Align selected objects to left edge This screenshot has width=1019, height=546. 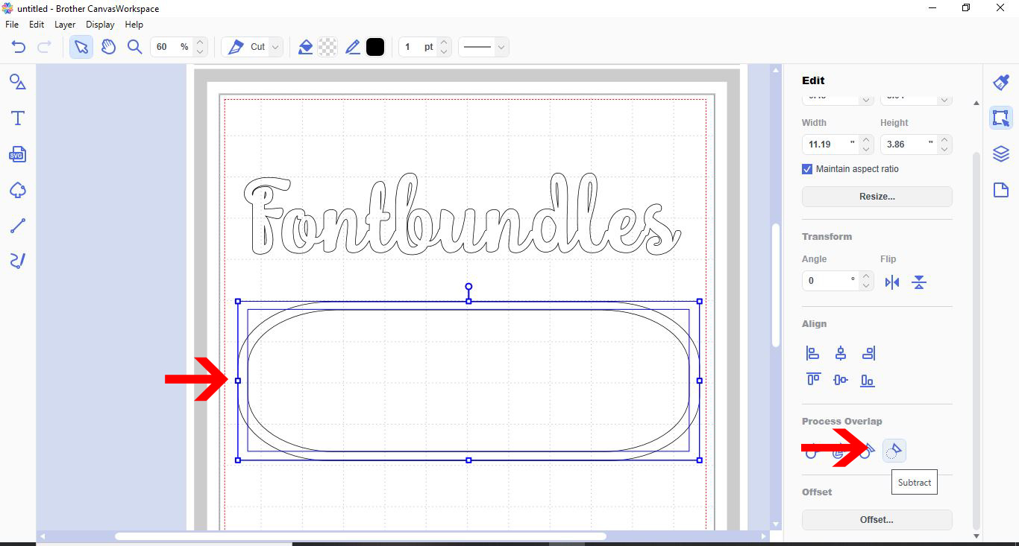pyautogui.click(x=813, y=353)
